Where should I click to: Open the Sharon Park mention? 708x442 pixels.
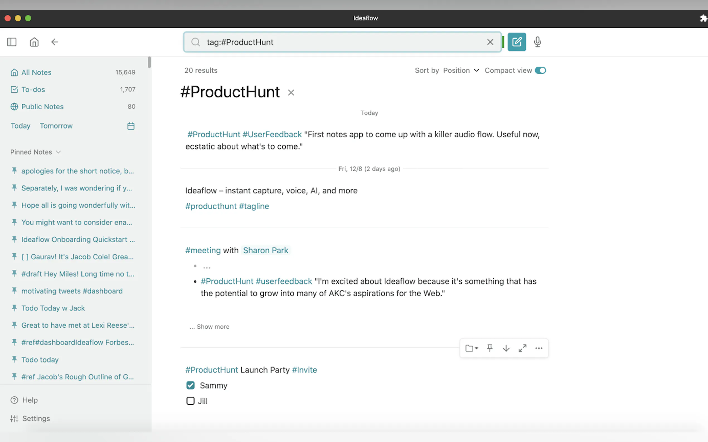pyautogui.click(x=265, y=250)
